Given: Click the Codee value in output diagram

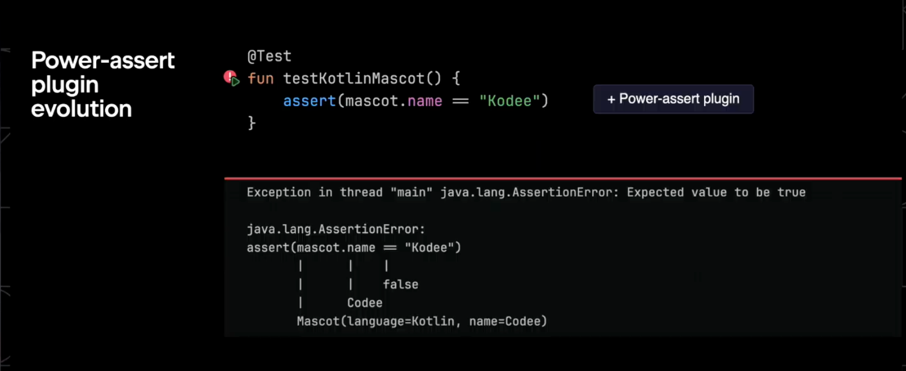Looking at the screenshot, I should [364, 303].
